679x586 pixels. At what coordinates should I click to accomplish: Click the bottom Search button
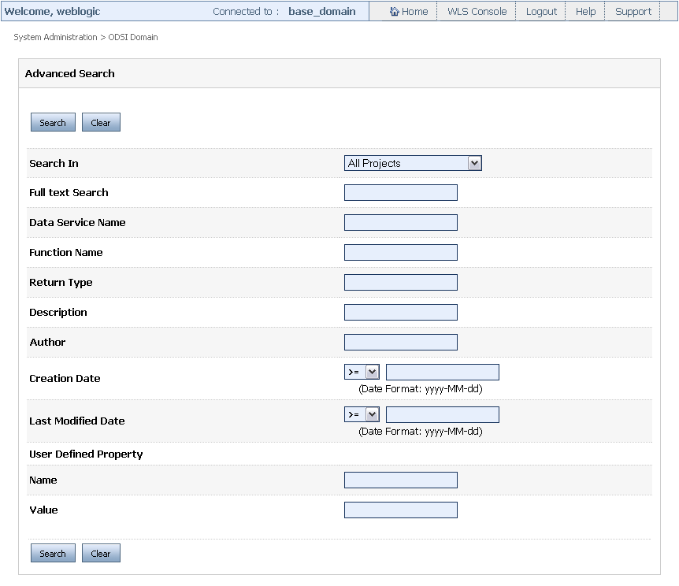(53, 553)
